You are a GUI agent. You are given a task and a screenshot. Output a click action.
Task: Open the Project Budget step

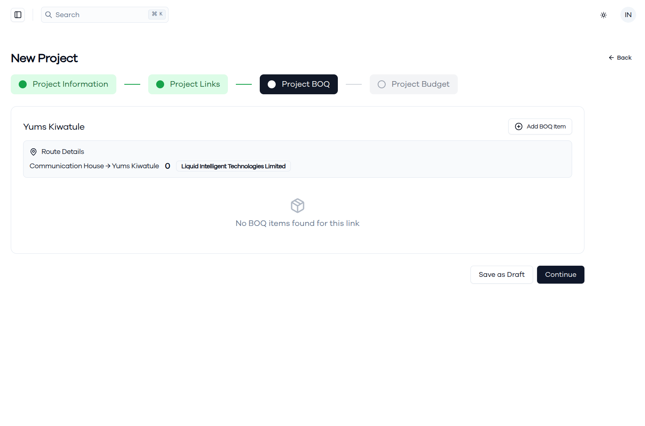click(414, 84)
